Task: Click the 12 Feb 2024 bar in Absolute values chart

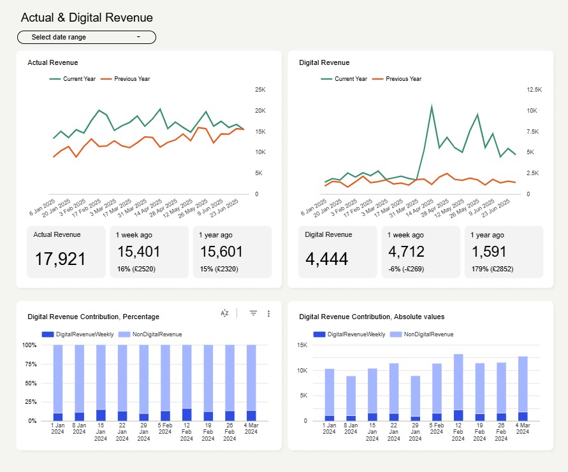Action: pos(458,387)
